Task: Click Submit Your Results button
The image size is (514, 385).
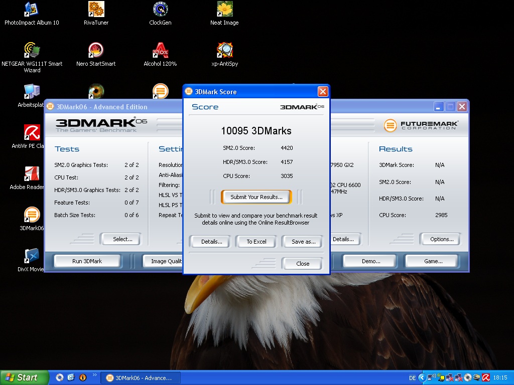Action: [256, 197]
